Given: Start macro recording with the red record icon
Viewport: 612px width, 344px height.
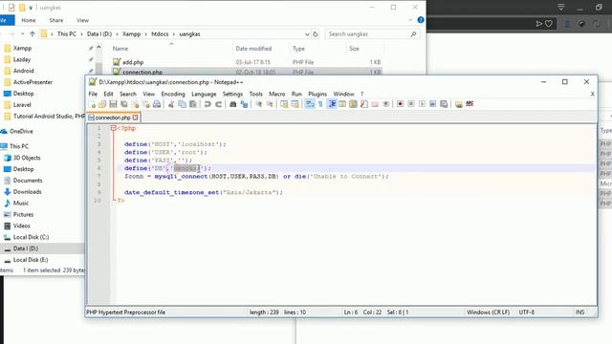Looking at the screenshot, I should (400, 104).
